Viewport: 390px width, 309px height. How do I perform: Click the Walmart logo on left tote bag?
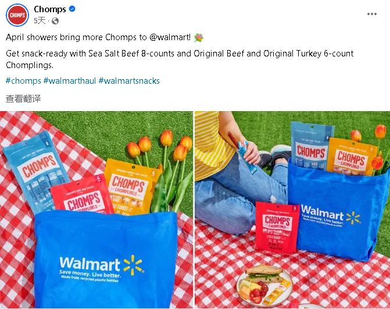(102, 265)
